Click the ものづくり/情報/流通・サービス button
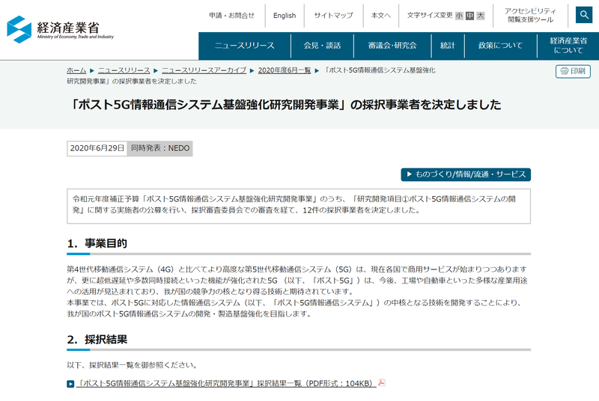The image size is (599, 401). coord(466,174)
